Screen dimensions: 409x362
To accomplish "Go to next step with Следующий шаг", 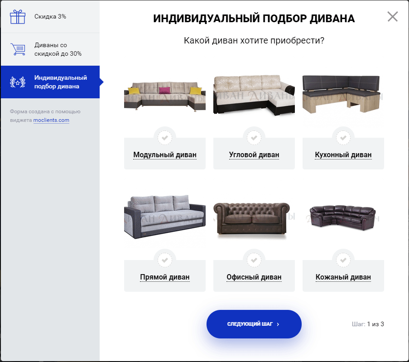I will click(x=254, y=324).
